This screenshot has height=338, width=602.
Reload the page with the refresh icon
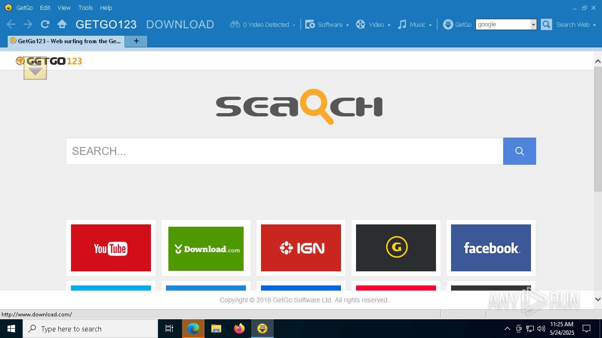pos(45,24)
